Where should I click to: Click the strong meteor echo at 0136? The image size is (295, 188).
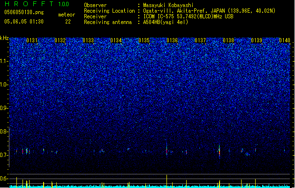click(166, 149)
